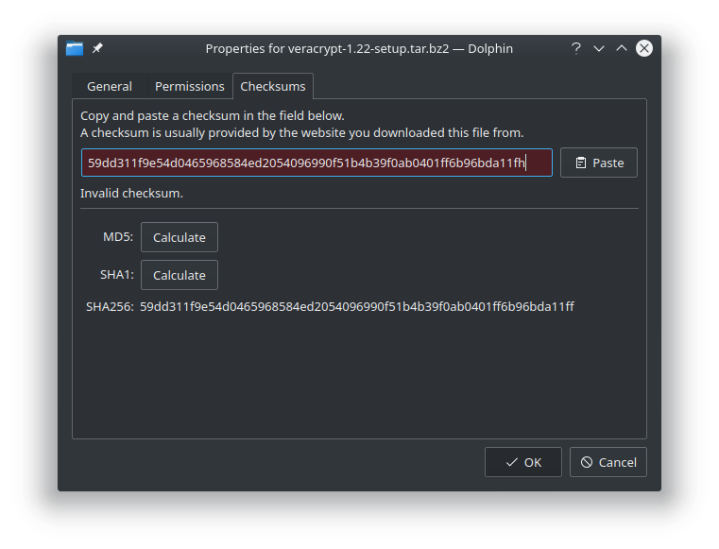The width and height of the screenshot is (719, 549).
Task: Minimize the Properties dialog window
Action: point(599,48)
